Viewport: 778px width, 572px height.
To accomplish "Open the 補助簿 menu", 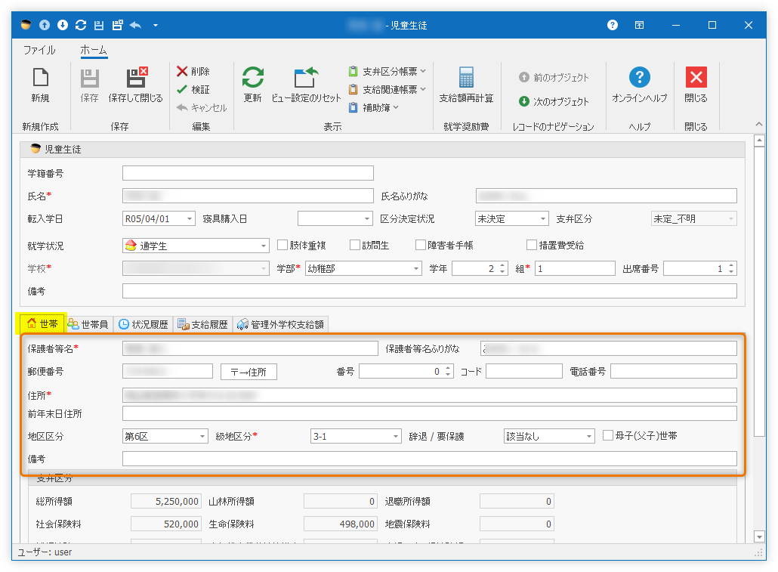I will tap(374, 107).
